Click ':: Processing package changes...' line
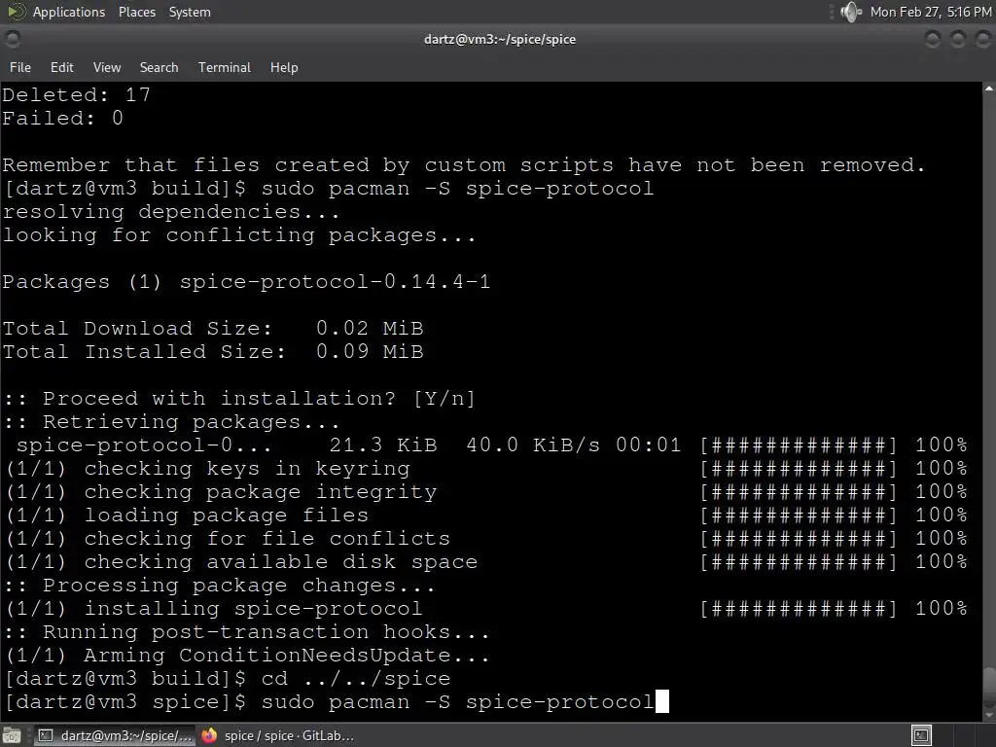 coord(219,586)
